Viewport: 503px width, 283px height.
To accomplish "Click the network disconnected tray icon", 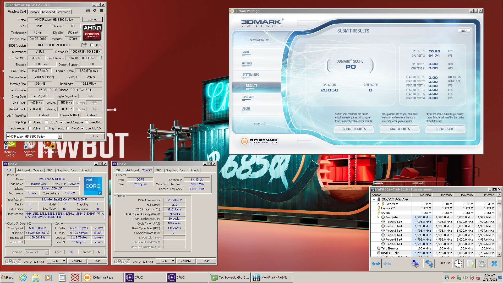I will [478, 277].
